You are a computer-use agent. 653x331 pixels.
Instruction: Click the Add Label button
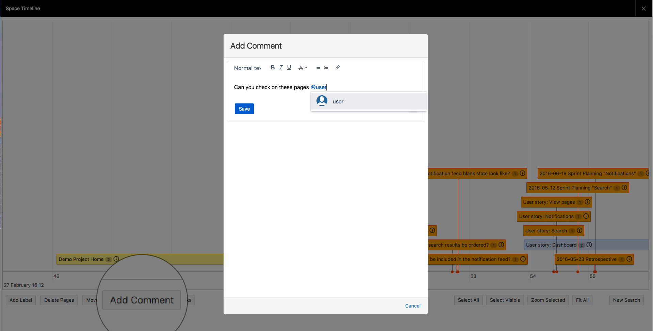[x=21, y=300]
